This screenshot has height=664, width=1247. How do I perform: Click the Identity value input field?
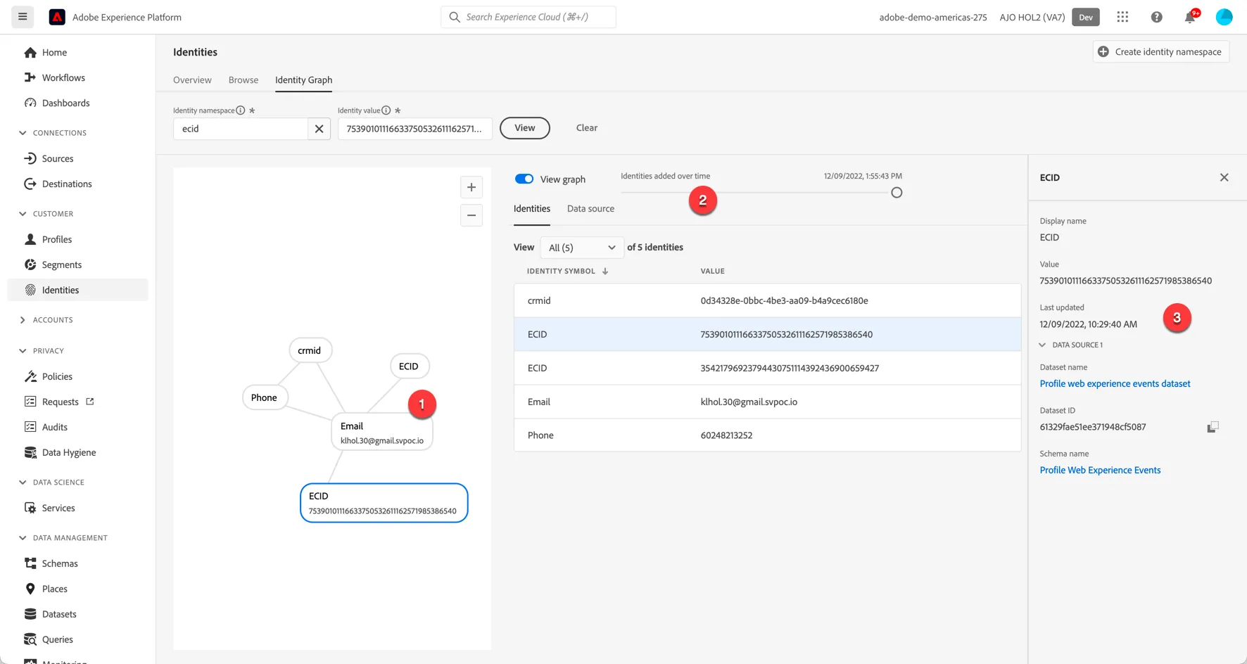click(414, 129)
